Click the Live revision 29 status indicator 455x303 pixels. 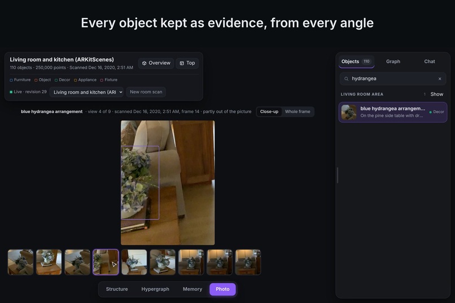[28, 92]
